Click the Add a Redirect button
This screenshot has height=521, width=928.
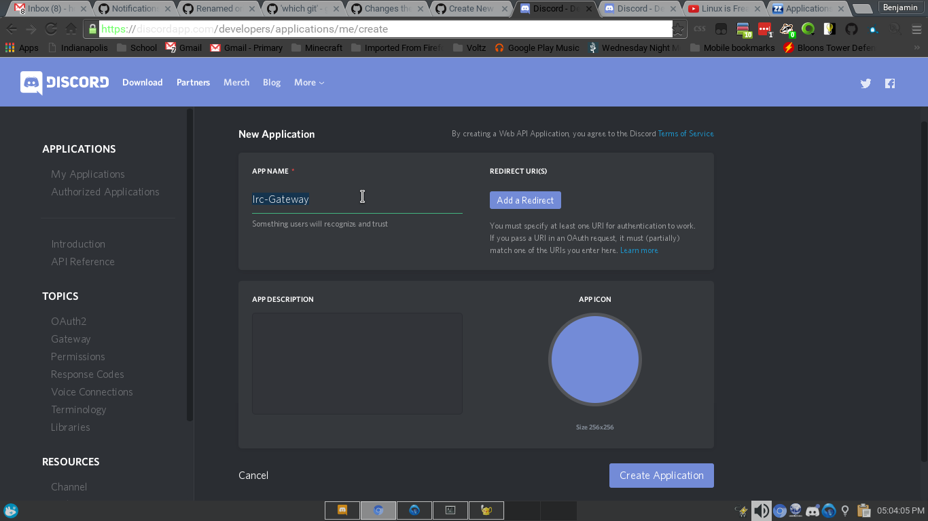[525, 199]
